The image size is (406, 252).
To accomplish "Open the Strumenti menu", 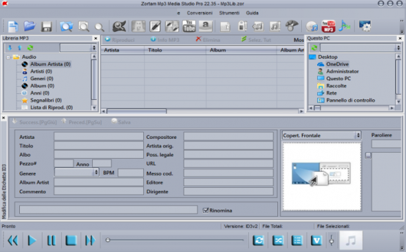I will pyautogui.click(x=230, y=13).
